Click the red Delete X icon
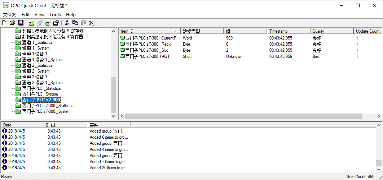This screenshot has height=180, width=383. pyautogui.click(x=92, y=23)
